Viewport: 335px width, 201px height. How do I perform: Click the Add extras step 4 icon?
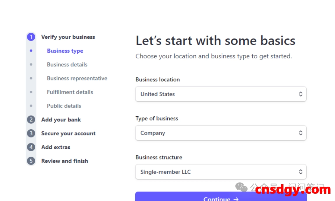pos(31,147)
